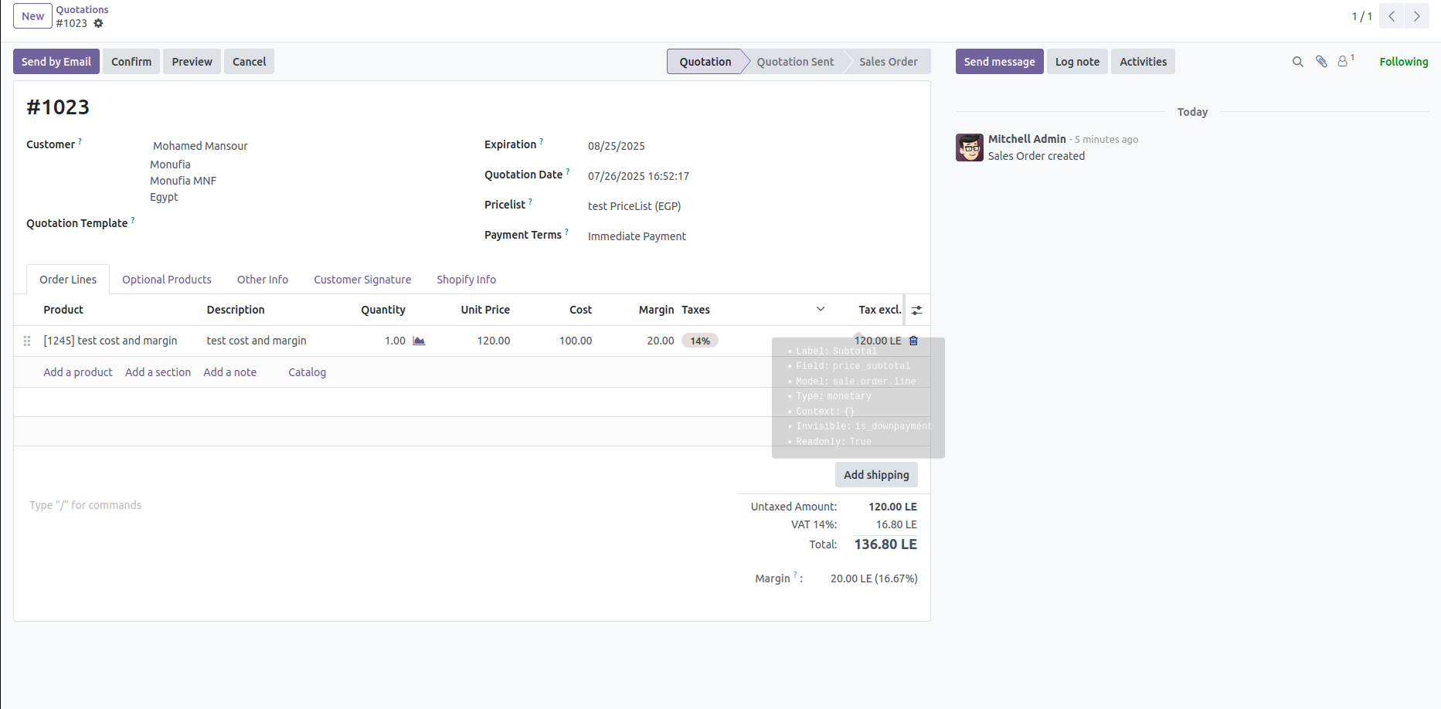
Task: Sort by Quantity column header
Action: pos(383,310)
